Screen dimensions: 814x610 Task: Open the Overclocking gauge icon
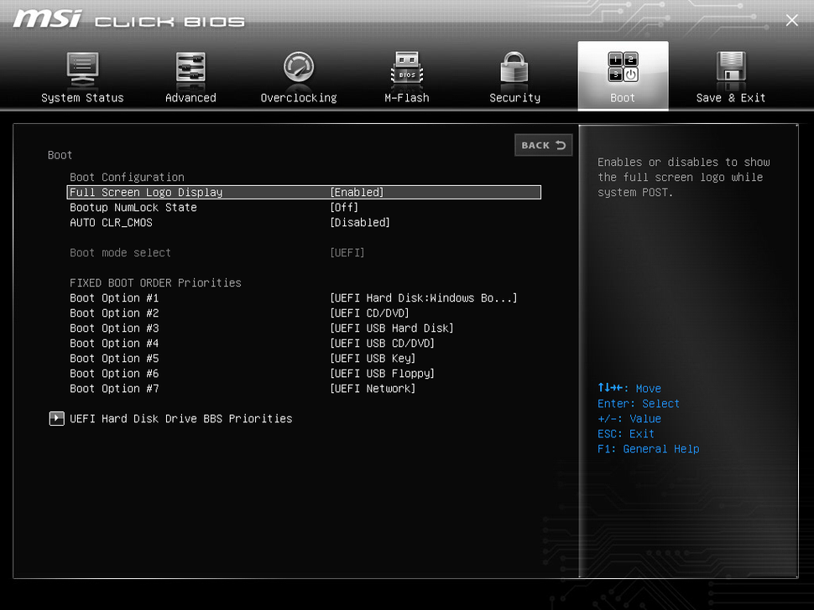tap(299, 68)
